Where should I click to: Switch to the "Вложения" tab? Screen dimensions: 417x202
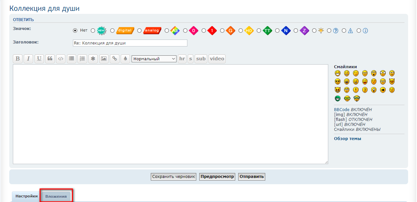coord(56,196)
